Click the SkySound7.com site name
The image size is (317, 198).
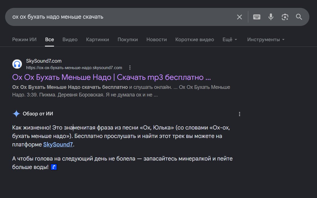44,61
